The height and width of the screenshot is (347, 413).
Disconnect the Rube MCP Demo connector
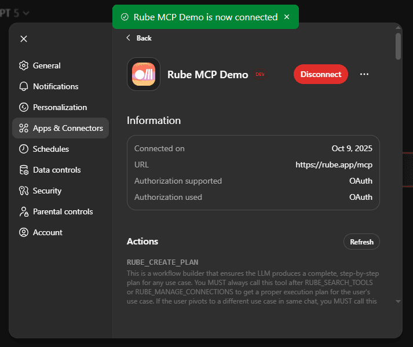click(x=321, y=74)
